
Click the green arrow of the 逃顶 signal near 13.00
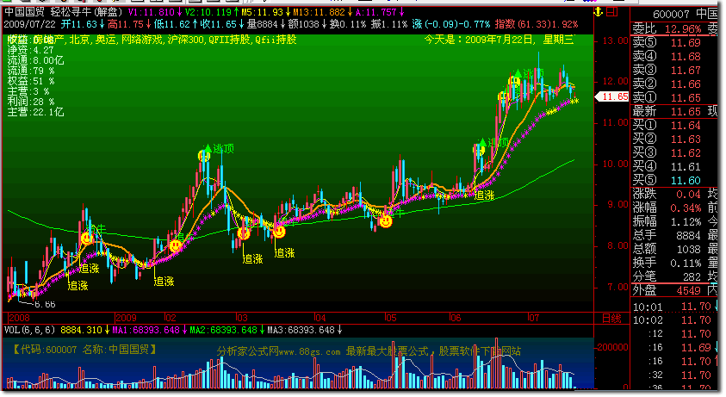(x=518, y=73)
